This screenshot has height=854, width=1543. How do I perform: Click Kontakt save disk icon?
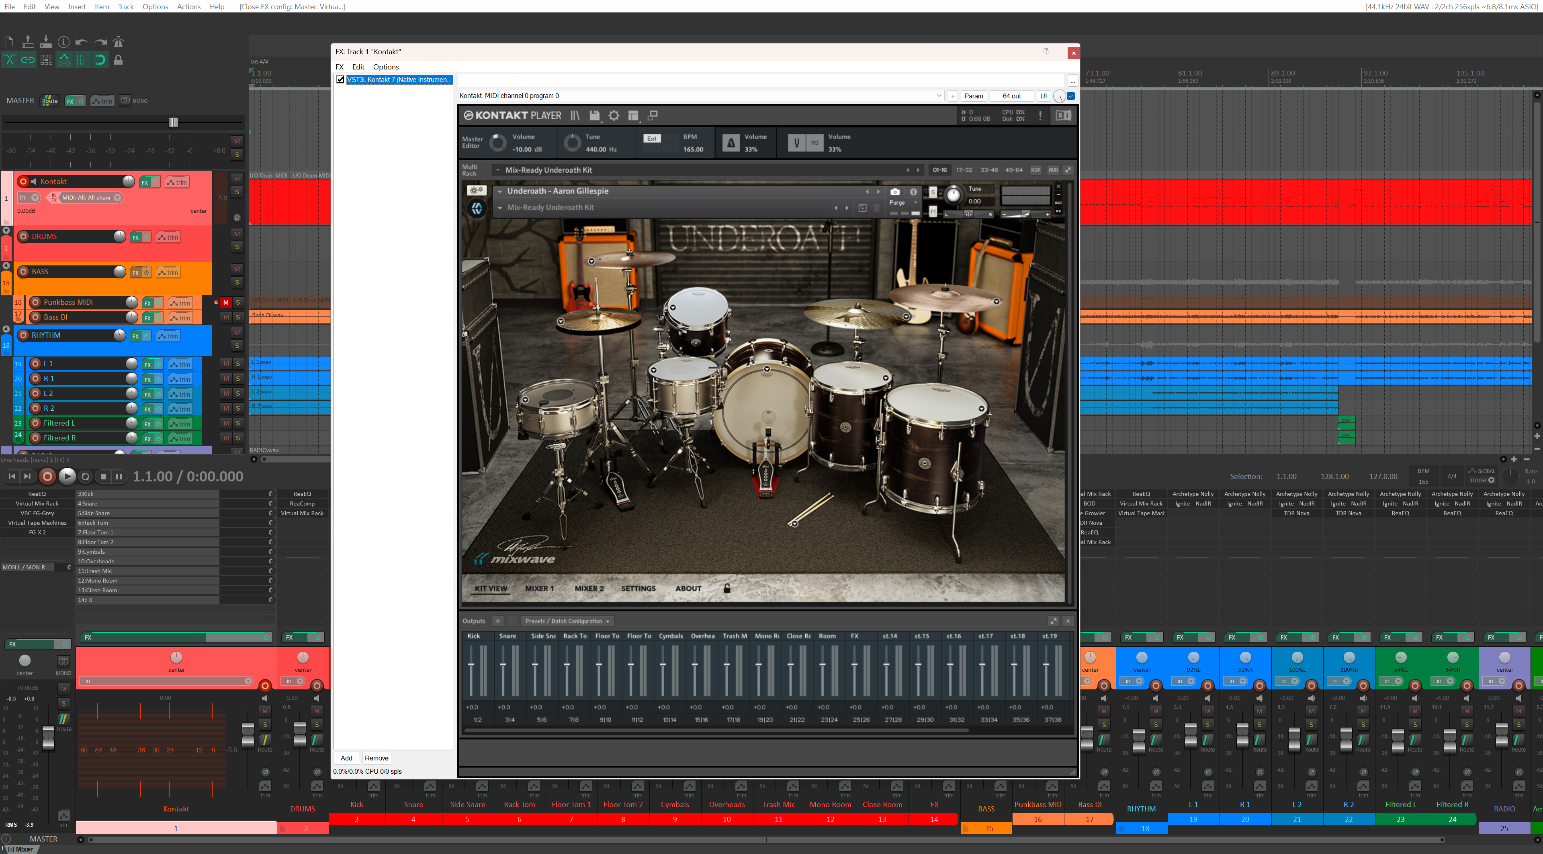pos(594,116)
